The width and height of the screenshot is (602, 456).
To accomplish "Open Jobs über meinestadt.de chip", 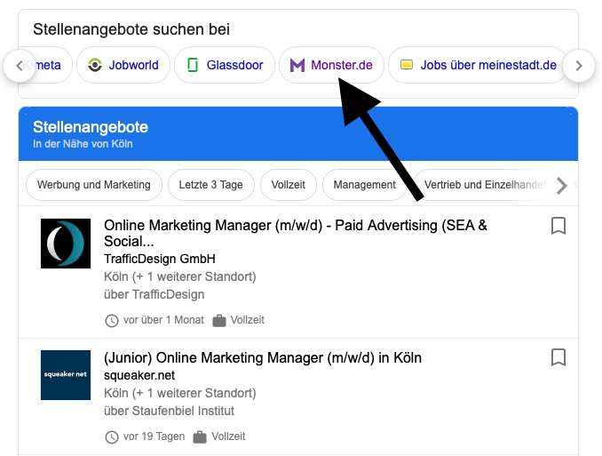I will tap(478, 65).
